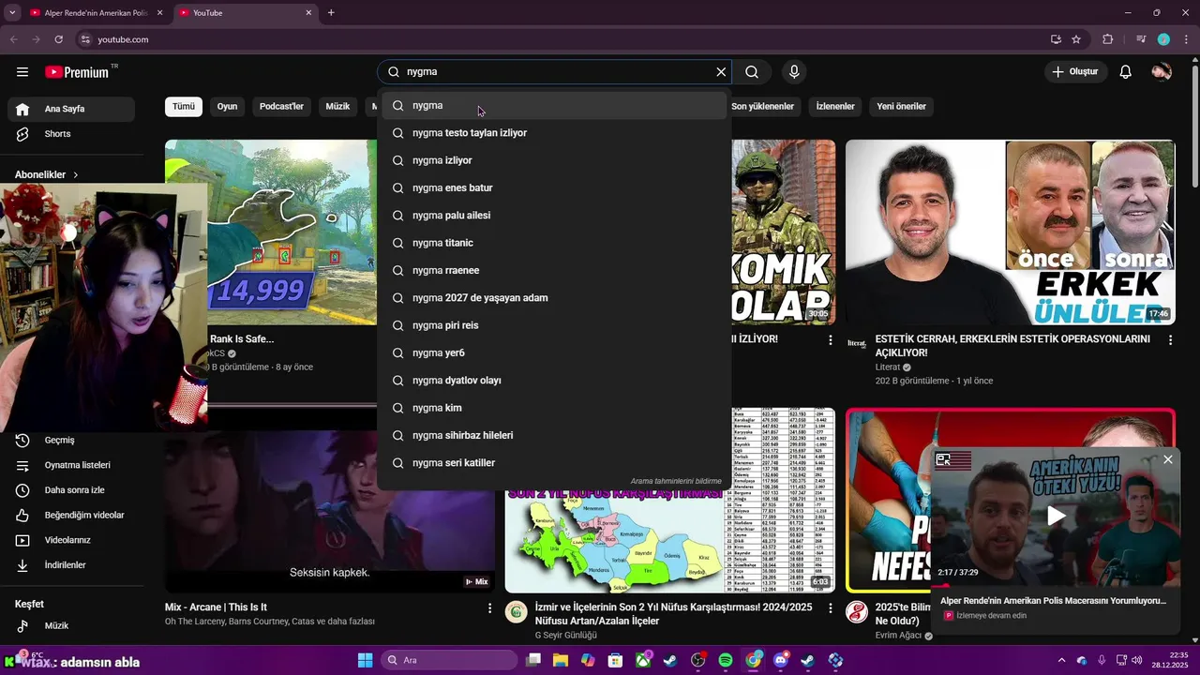Select the Oyun filter chip
Screen dimensions: 1200x675
[227, 106]
